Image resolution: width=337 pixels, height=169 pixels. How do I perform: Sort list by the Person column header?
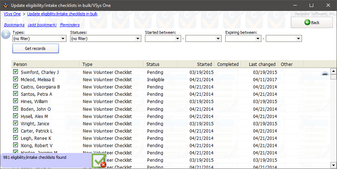[x=46, y=64]
